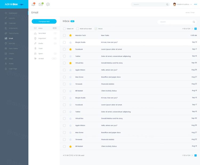Expand the Vladimir Kudinov user dropdown arrow
This screenshot has width=200, height=165.
[x=191, y=5]
